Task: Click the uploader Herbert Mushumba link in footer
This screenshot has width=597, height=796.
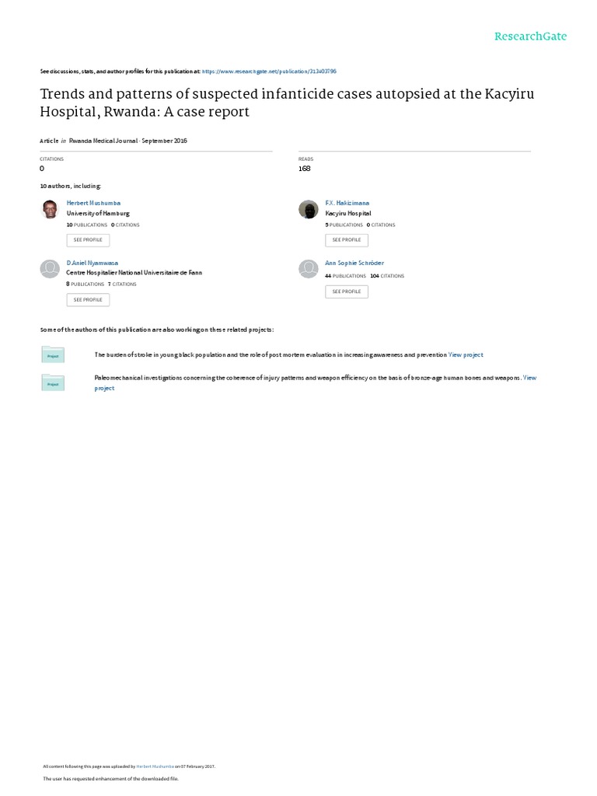Action: [155, 766]
